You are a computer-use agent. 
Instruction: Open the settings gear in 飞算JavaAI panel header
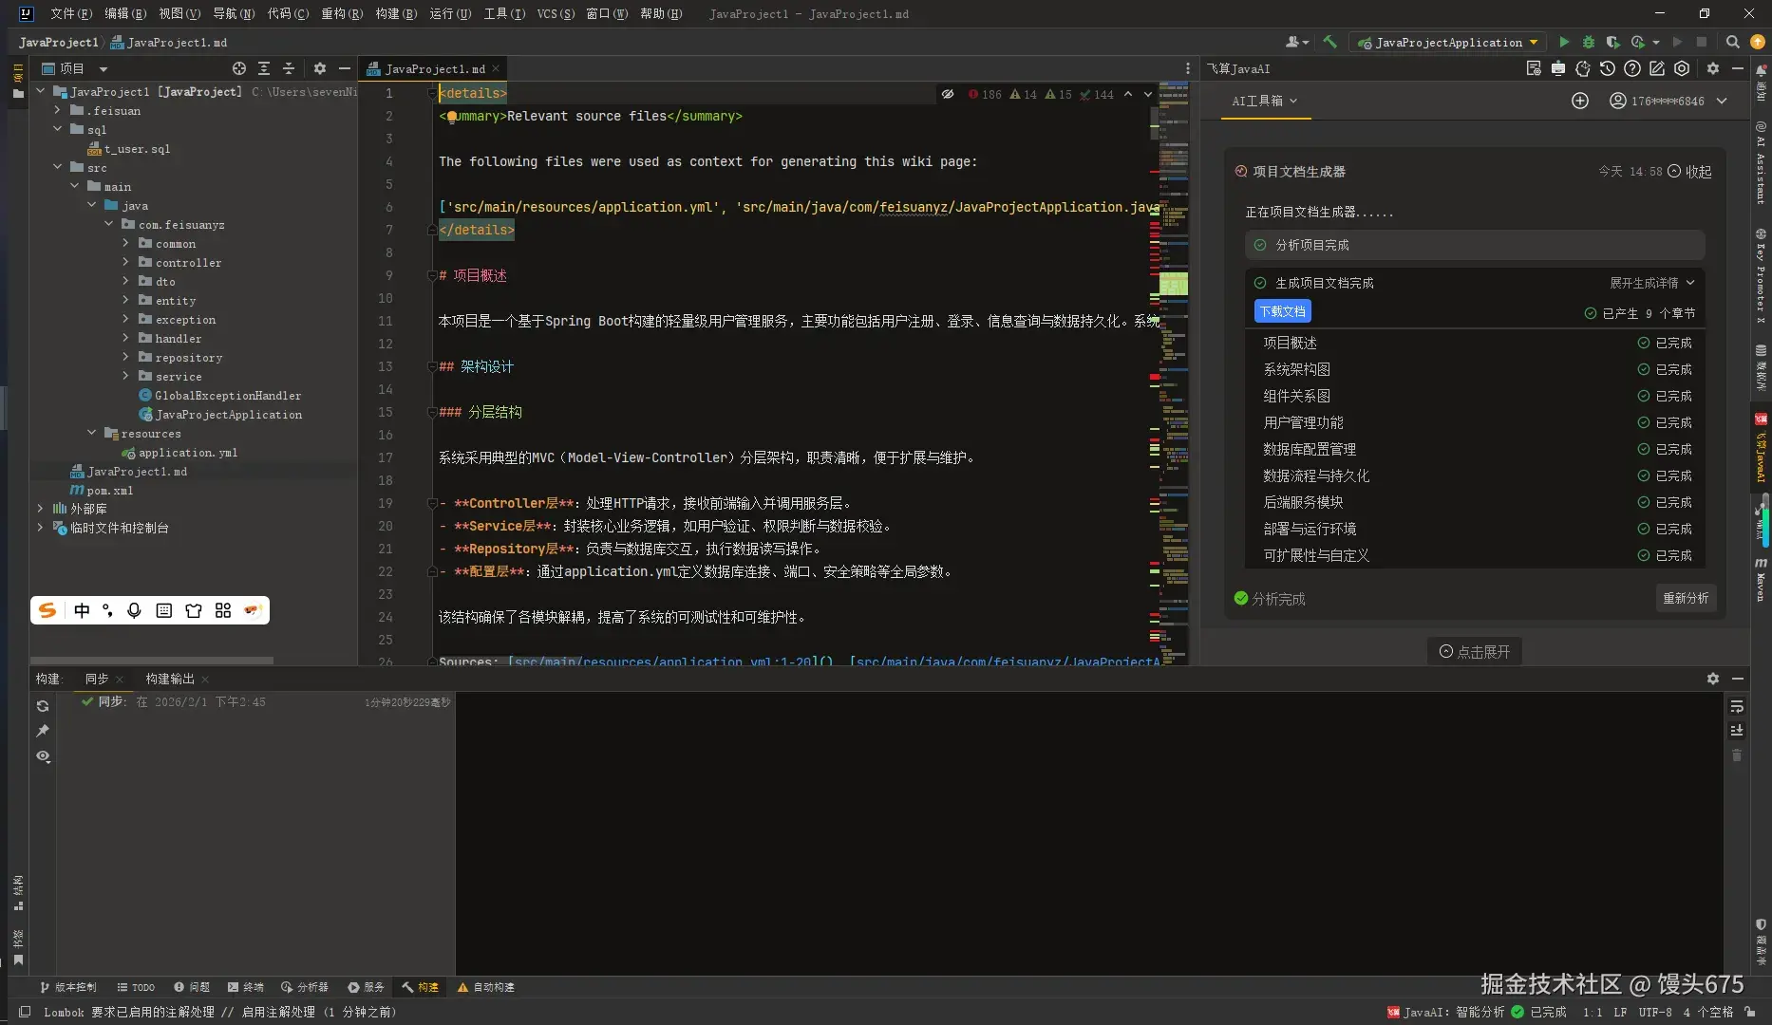click(1713, 68)
